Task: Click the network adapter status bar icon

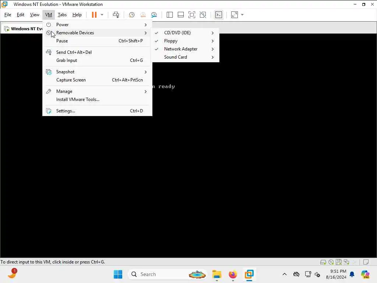Action: click(347, 262)
